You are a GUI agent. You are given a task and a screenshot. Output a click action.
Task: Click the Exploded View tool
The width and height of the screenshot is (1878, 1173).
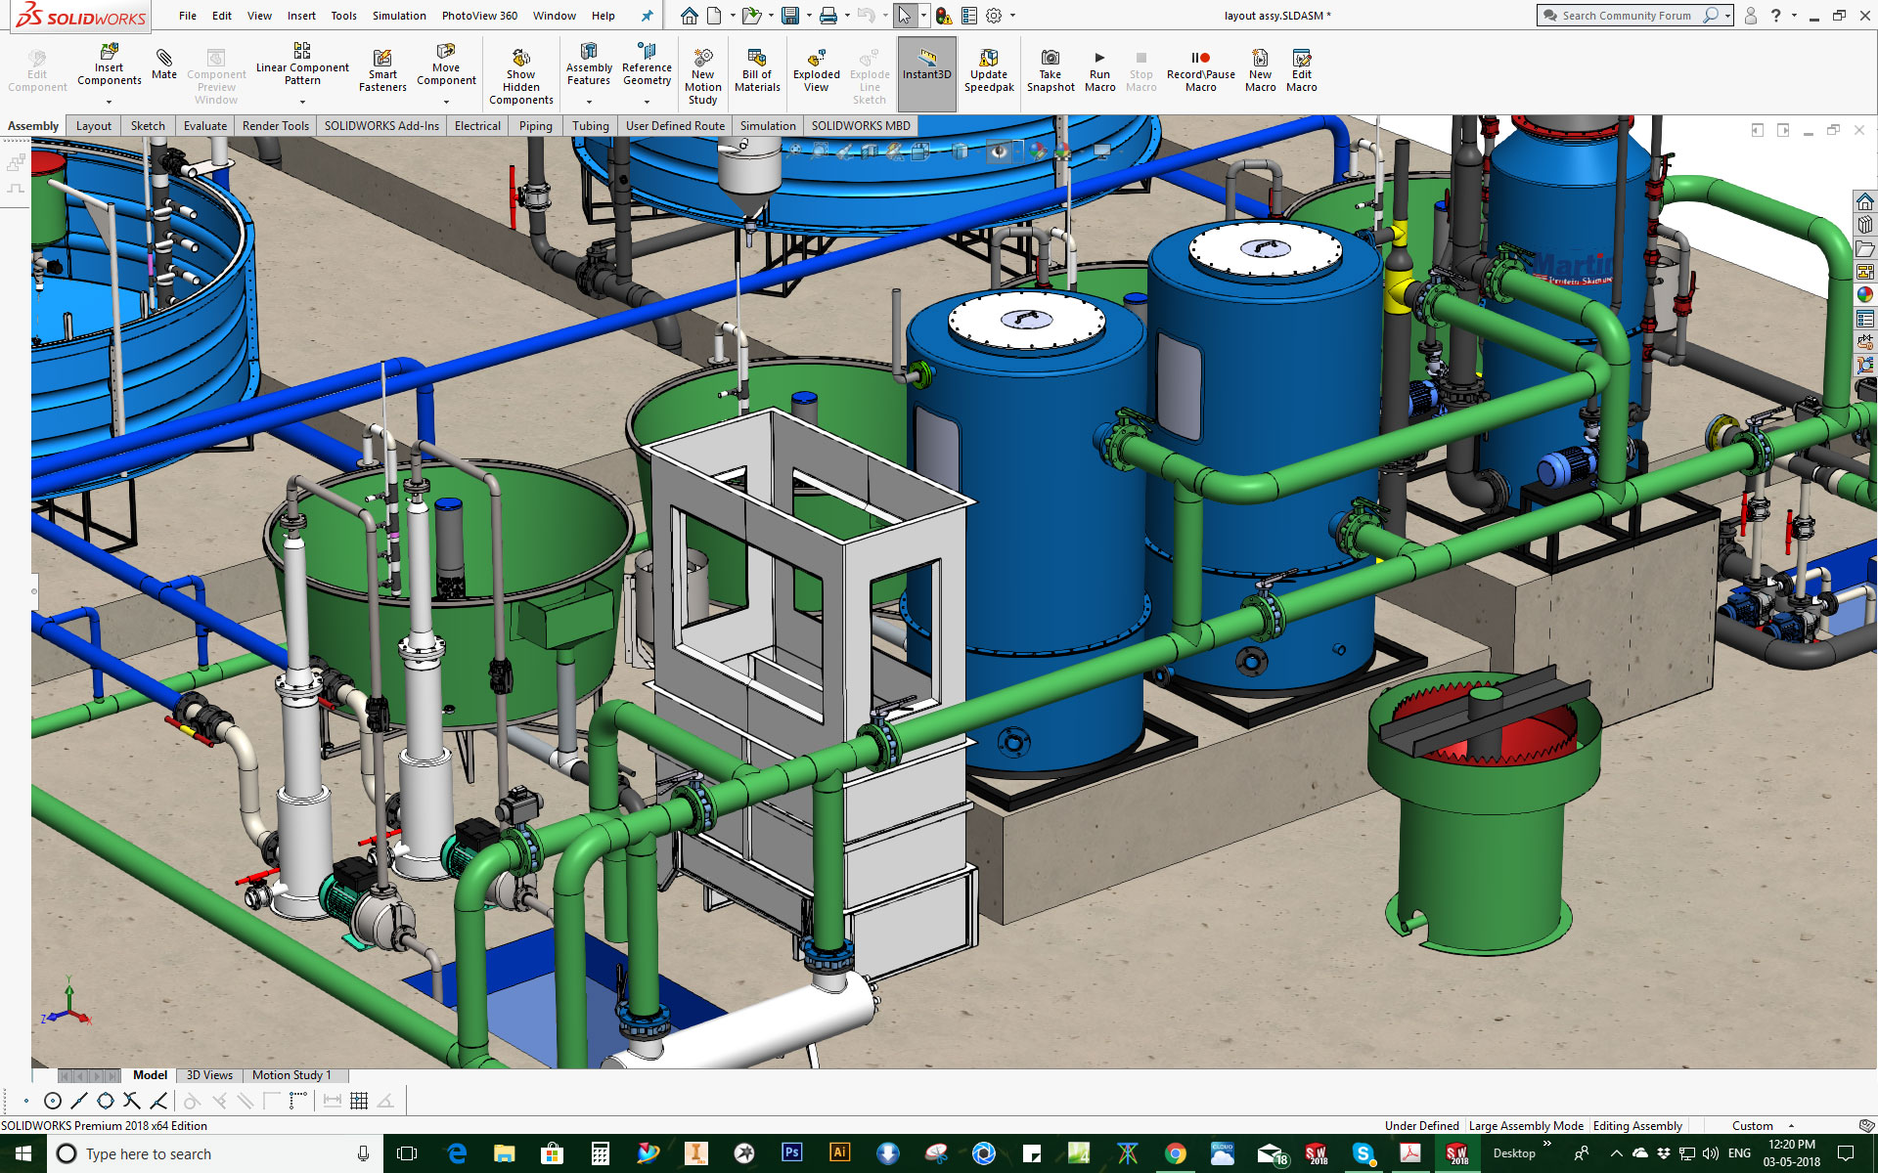point(816,71)
